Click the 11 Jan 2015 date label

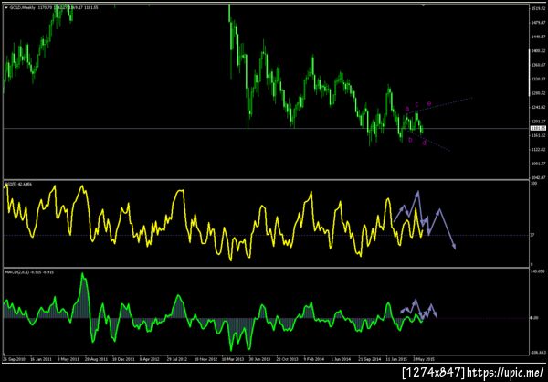(395, 359)
